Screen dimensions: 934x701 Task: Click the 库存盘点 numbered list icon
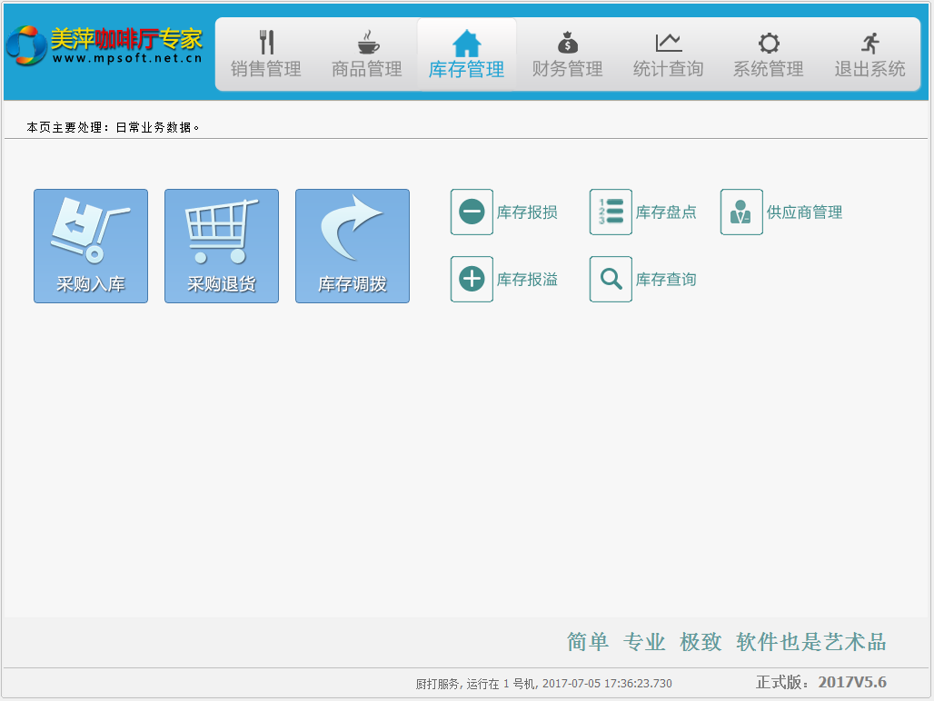[611, 212]
